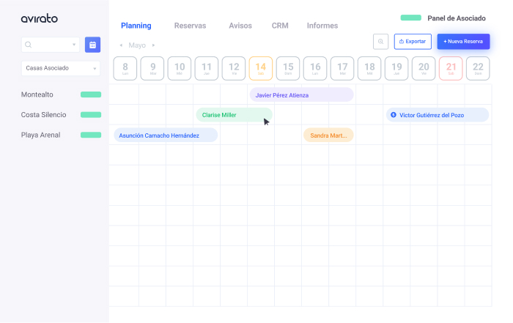Switch to the Reservas tab

click(190, 26)
